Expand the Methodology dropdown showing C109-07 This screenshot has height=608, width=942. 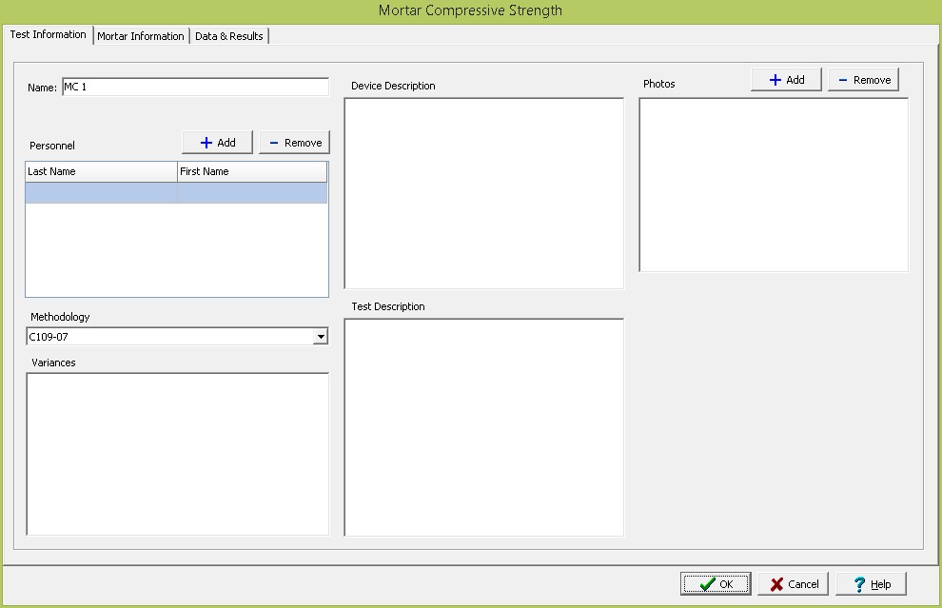click(321, 337)
